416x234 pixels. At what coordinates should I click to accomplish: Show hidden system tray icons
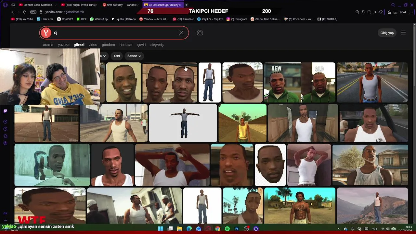(338, 229)
